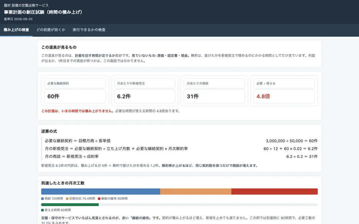This screenshot has height=224, width=359.
Task: Click the 使える時間 60時間 legend entry
Action: [56, 210]
